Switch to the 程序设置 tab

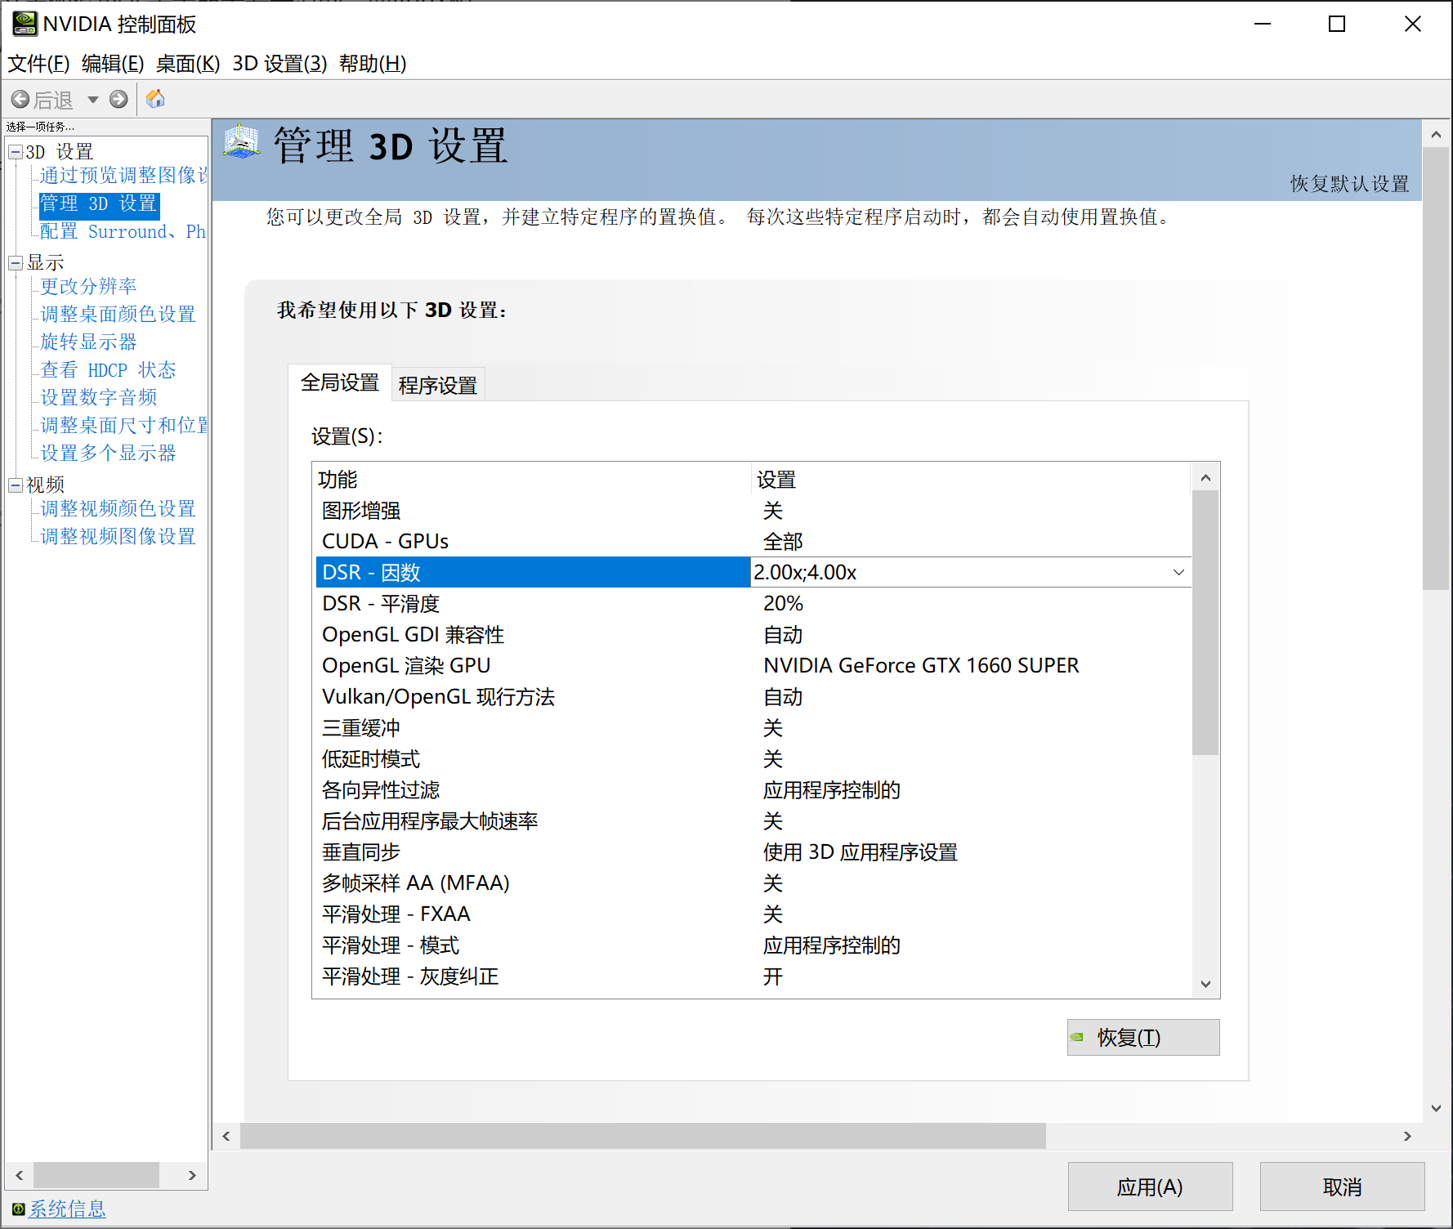pyautogui.click(x=437, y=385)
